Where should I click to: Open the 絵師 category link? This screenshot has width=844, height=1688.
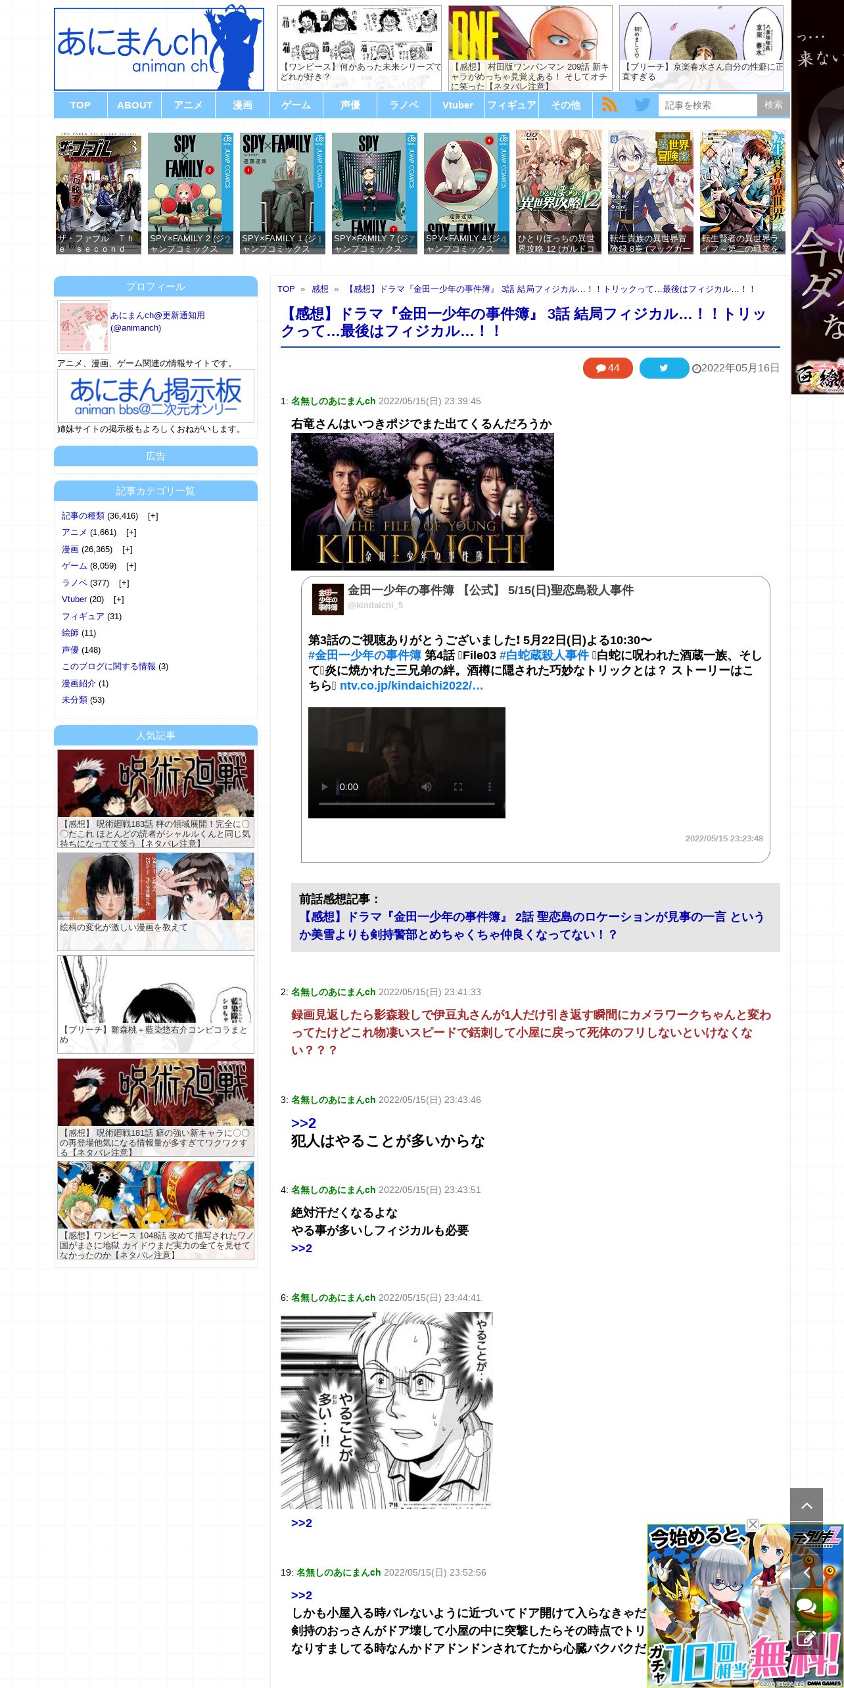pyautogui.click(x=70, y=633)
